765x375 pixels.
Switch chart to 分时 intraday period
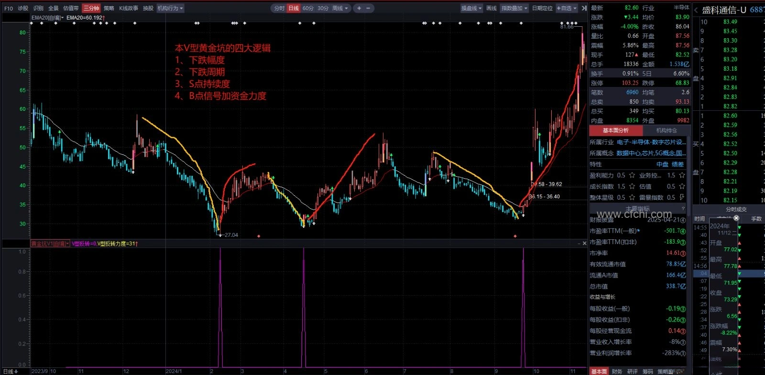coord(279,8)
